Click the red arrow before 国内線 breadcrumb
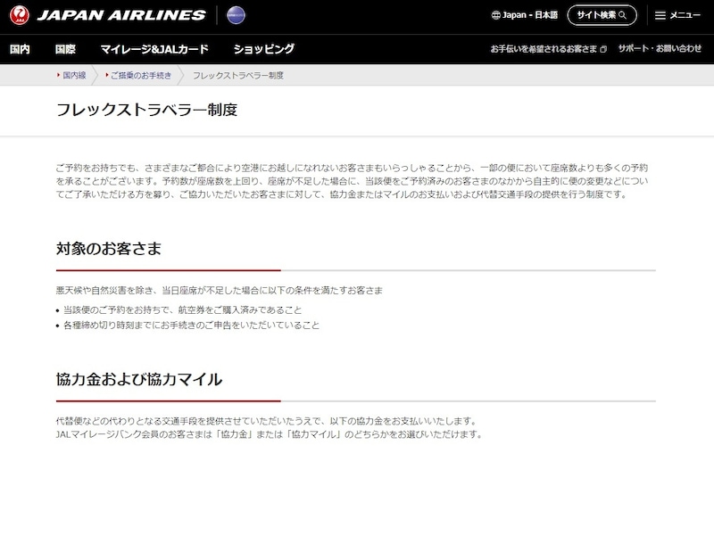 [58, 75]
